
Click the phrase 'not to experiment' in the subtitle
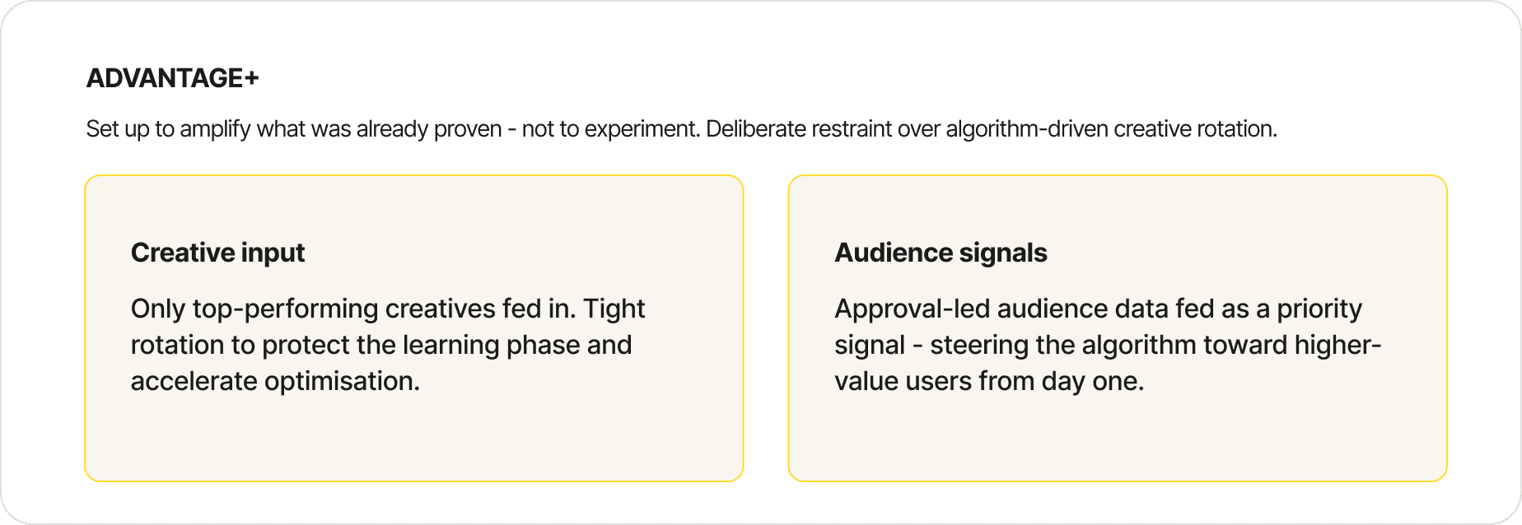point(609,129)
